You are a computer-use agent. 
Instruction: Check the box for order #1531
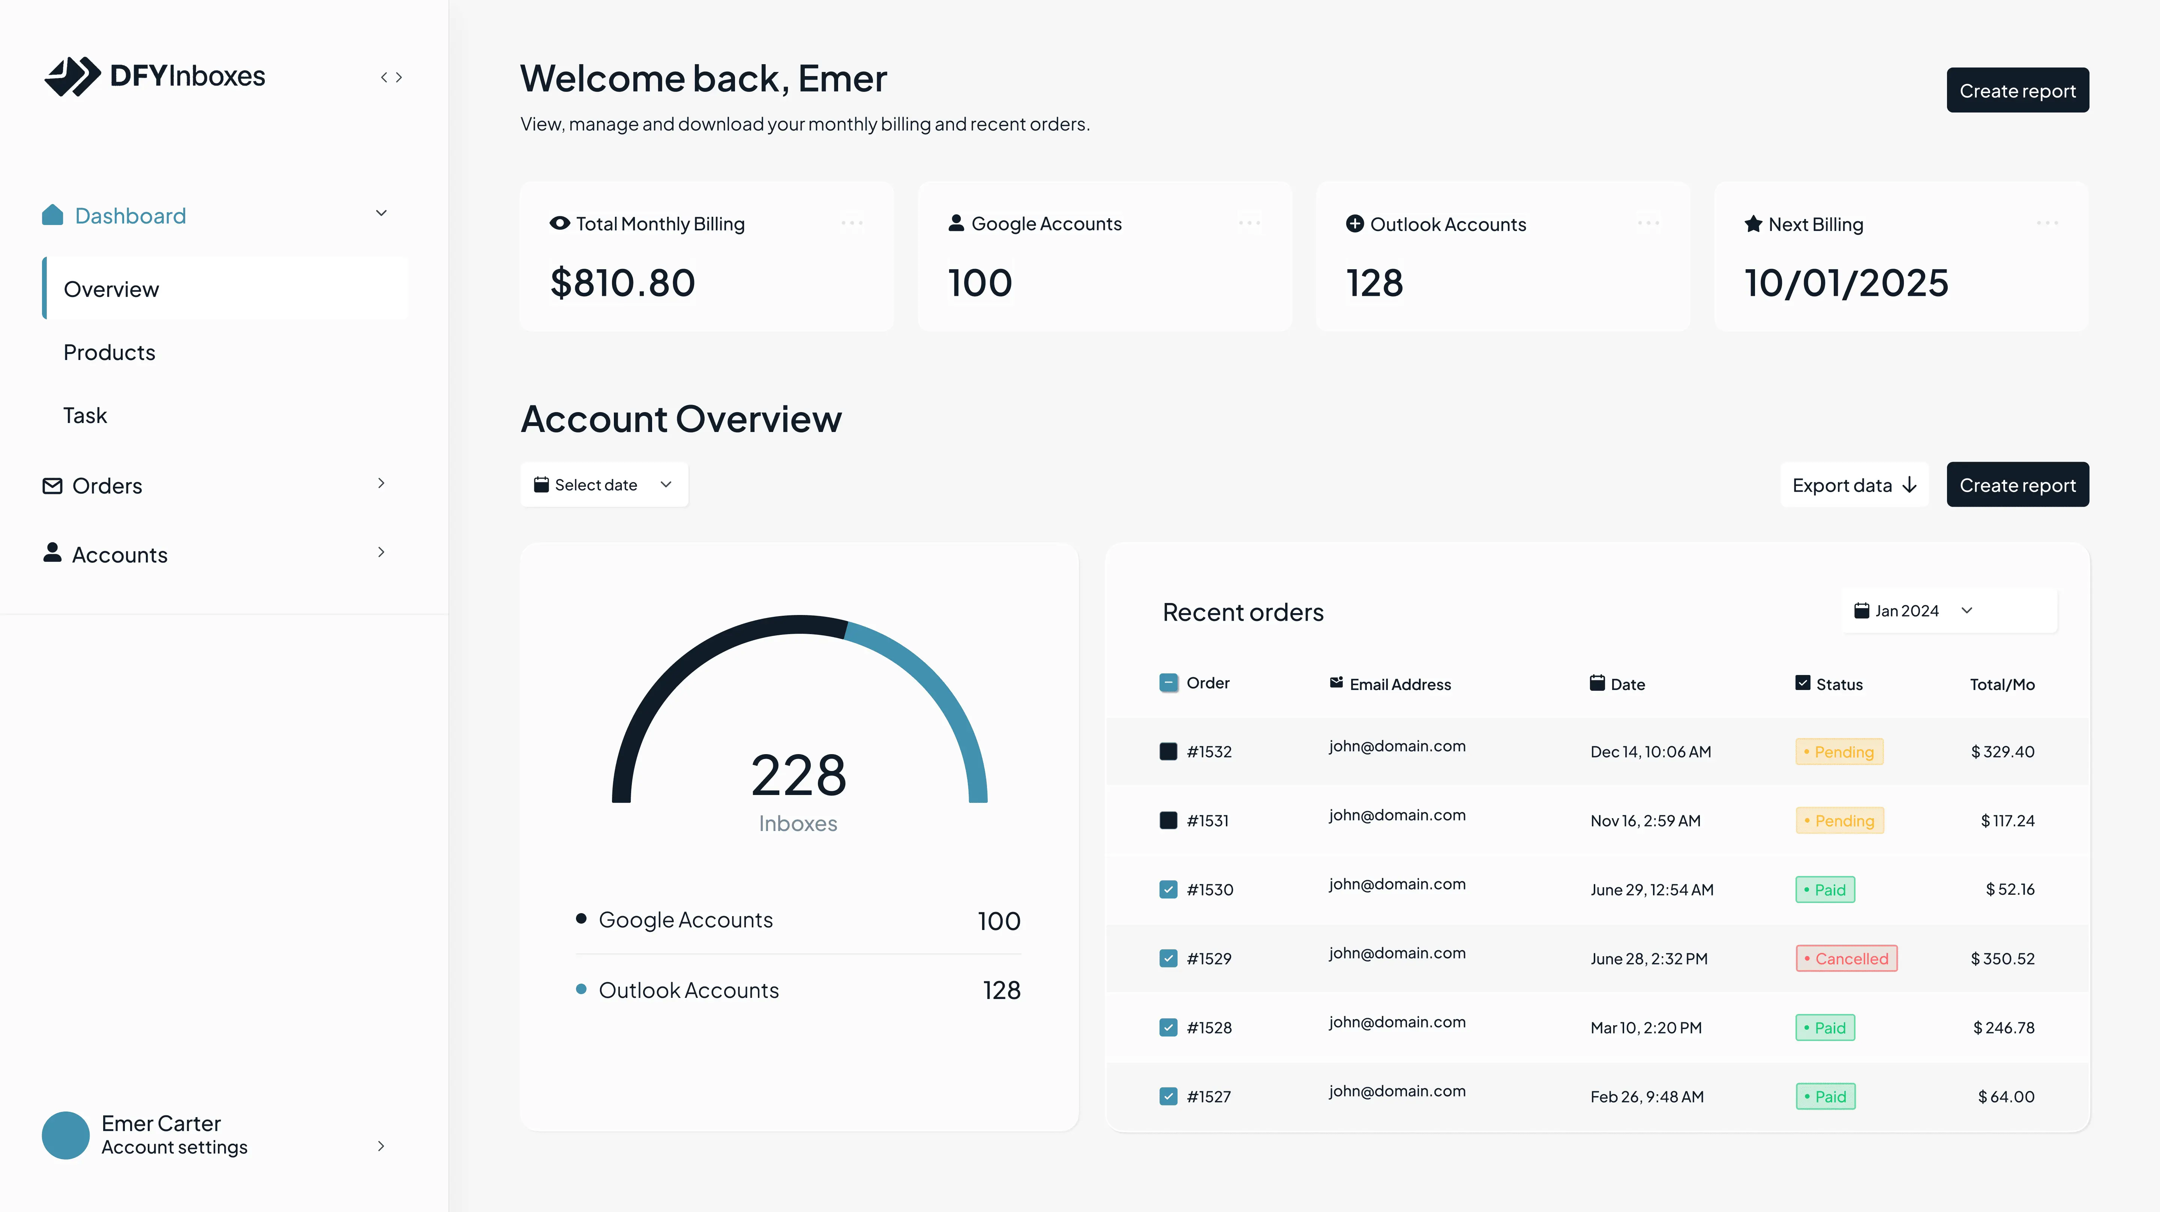pyautogui.click(x=1168, y=820)
